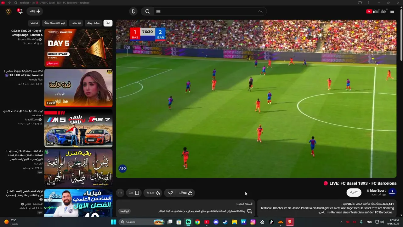Open the ArabGT.com channel link
This screenshot has height=227, width=403.
pos(32,119)
